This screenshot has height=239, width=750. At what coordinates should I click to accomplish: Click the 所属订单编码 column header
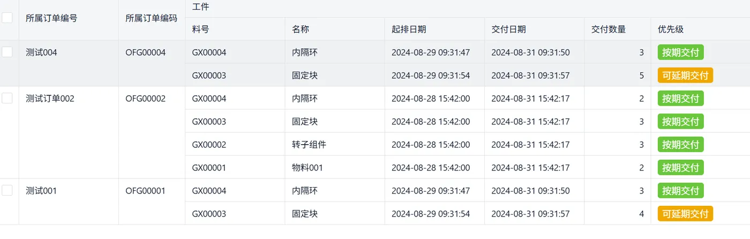tap(151, 18)
